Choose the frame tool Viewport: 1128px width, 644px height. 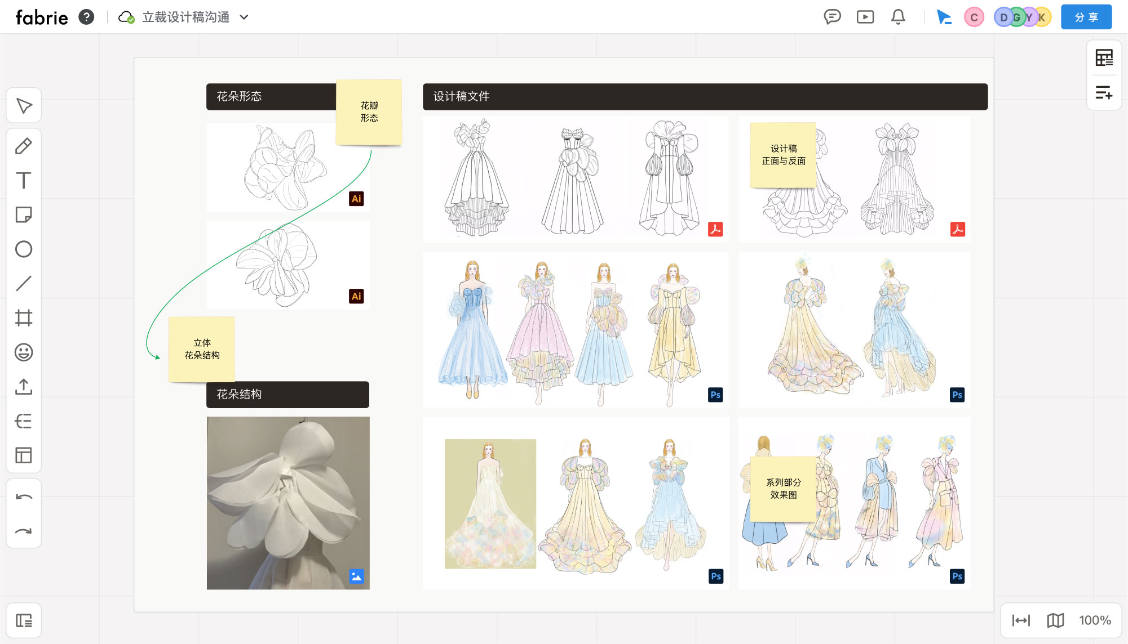click(x=24, y=318)
